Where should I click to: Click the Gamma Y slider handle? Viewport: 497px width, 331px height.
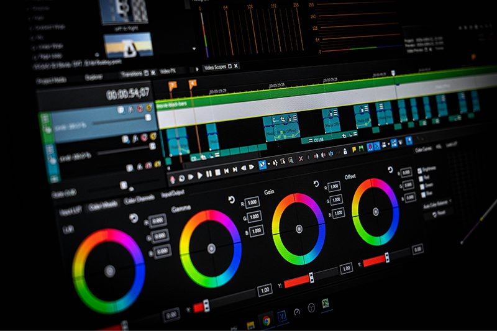[206, 306]
